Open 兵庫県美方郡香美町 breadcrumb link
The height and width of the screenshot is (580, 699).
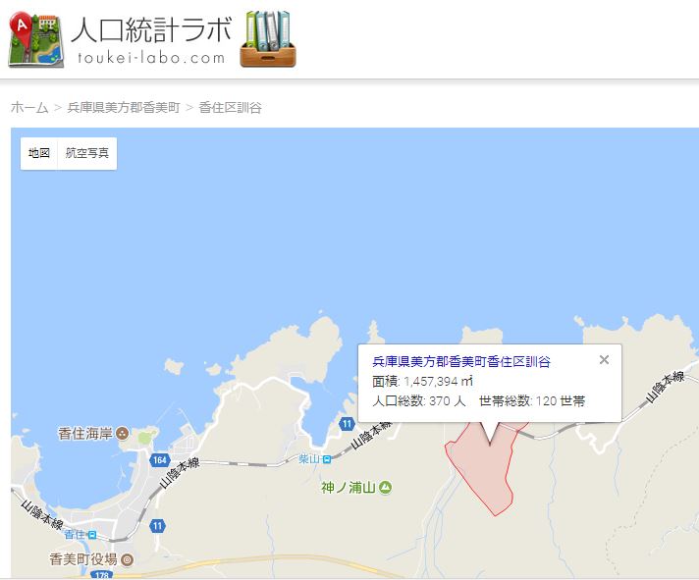click(x=124, y=107)
